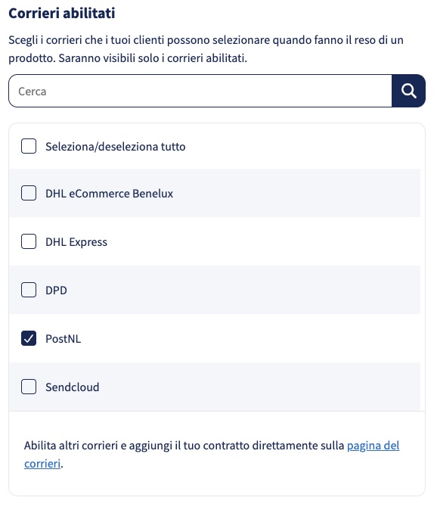Enable the DPD carrier checkbox

click(x=29, y=290)
